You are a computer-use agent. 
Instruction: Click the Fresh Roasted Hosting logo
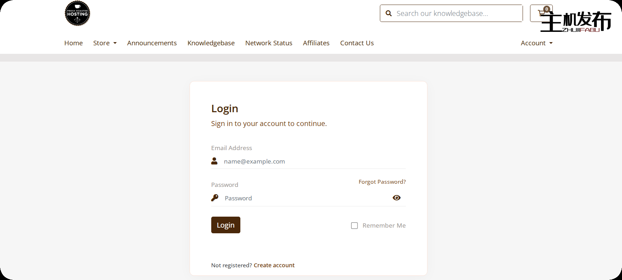[77, 13]
